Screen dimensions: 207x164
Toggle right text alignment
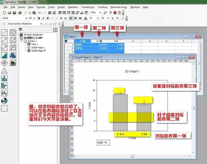click(x=80, y=18)
